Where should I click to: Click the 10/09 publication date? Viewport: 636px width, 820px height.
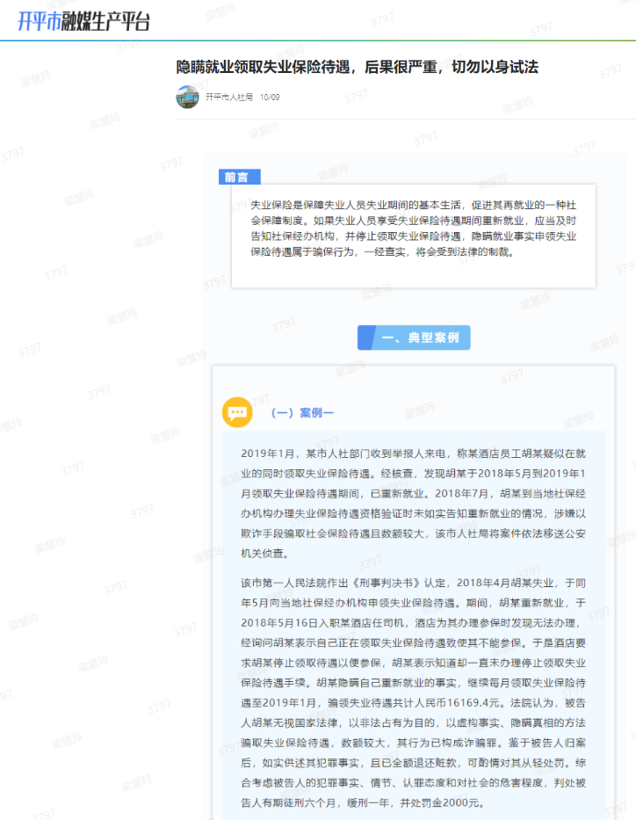coord(270,98)
